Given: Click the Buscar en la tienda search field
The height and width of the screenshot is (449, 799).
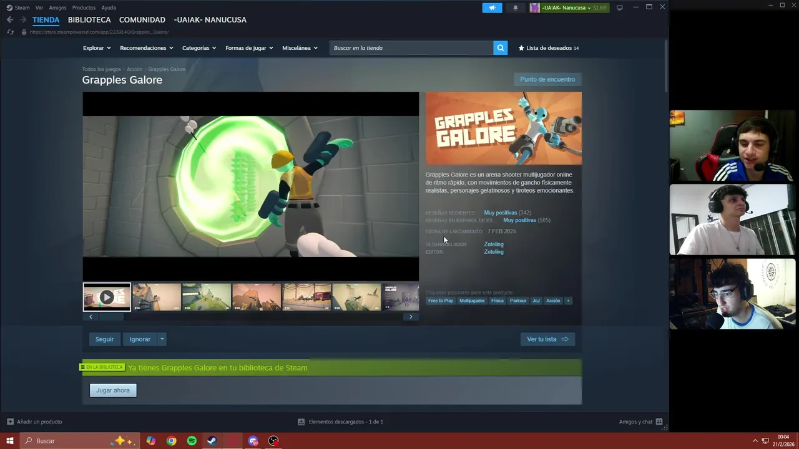Looking at the screenshot, I should click(x=411, y=48).
